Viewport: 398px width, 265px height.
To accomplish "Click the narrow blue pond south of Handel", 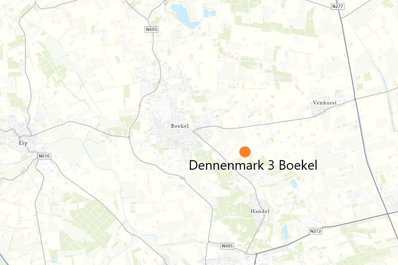I will click(285, 233).
